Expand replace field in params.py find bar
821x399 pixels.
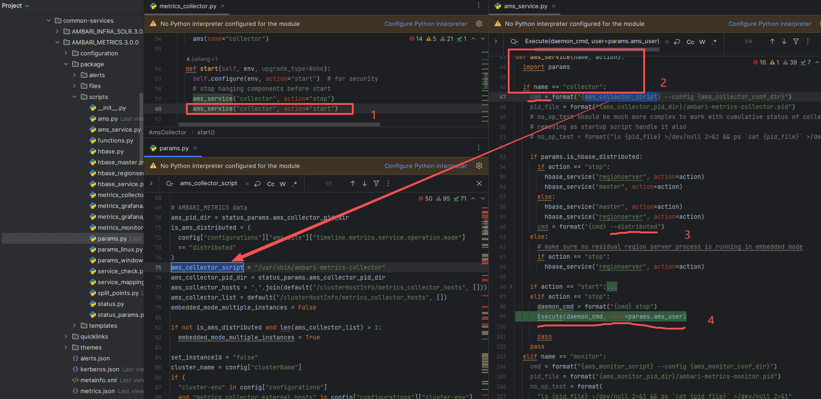[151, 183]
